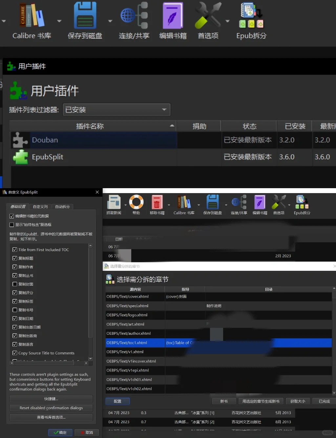
Task: Toggle 复制丛书 checkbox
Action: 15,275
